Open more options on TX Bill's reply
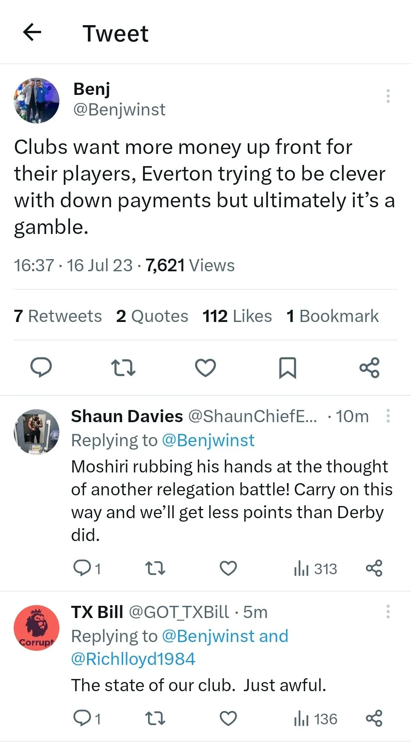 pos(388,612)
